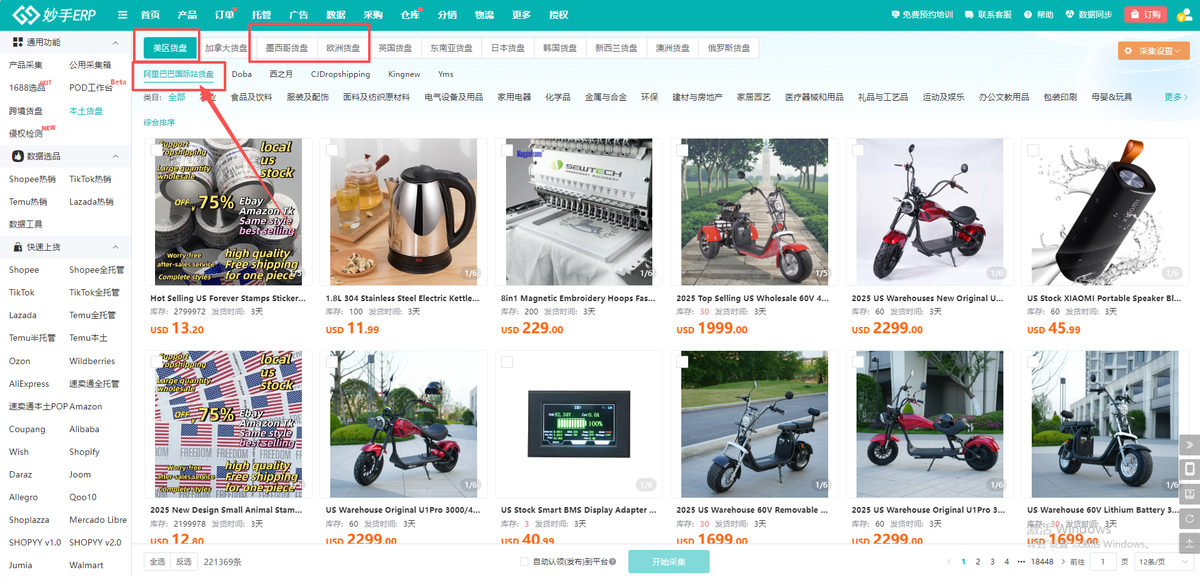Check the 8in1 Magnetic Embroidery Hoops product

(507, 150)
